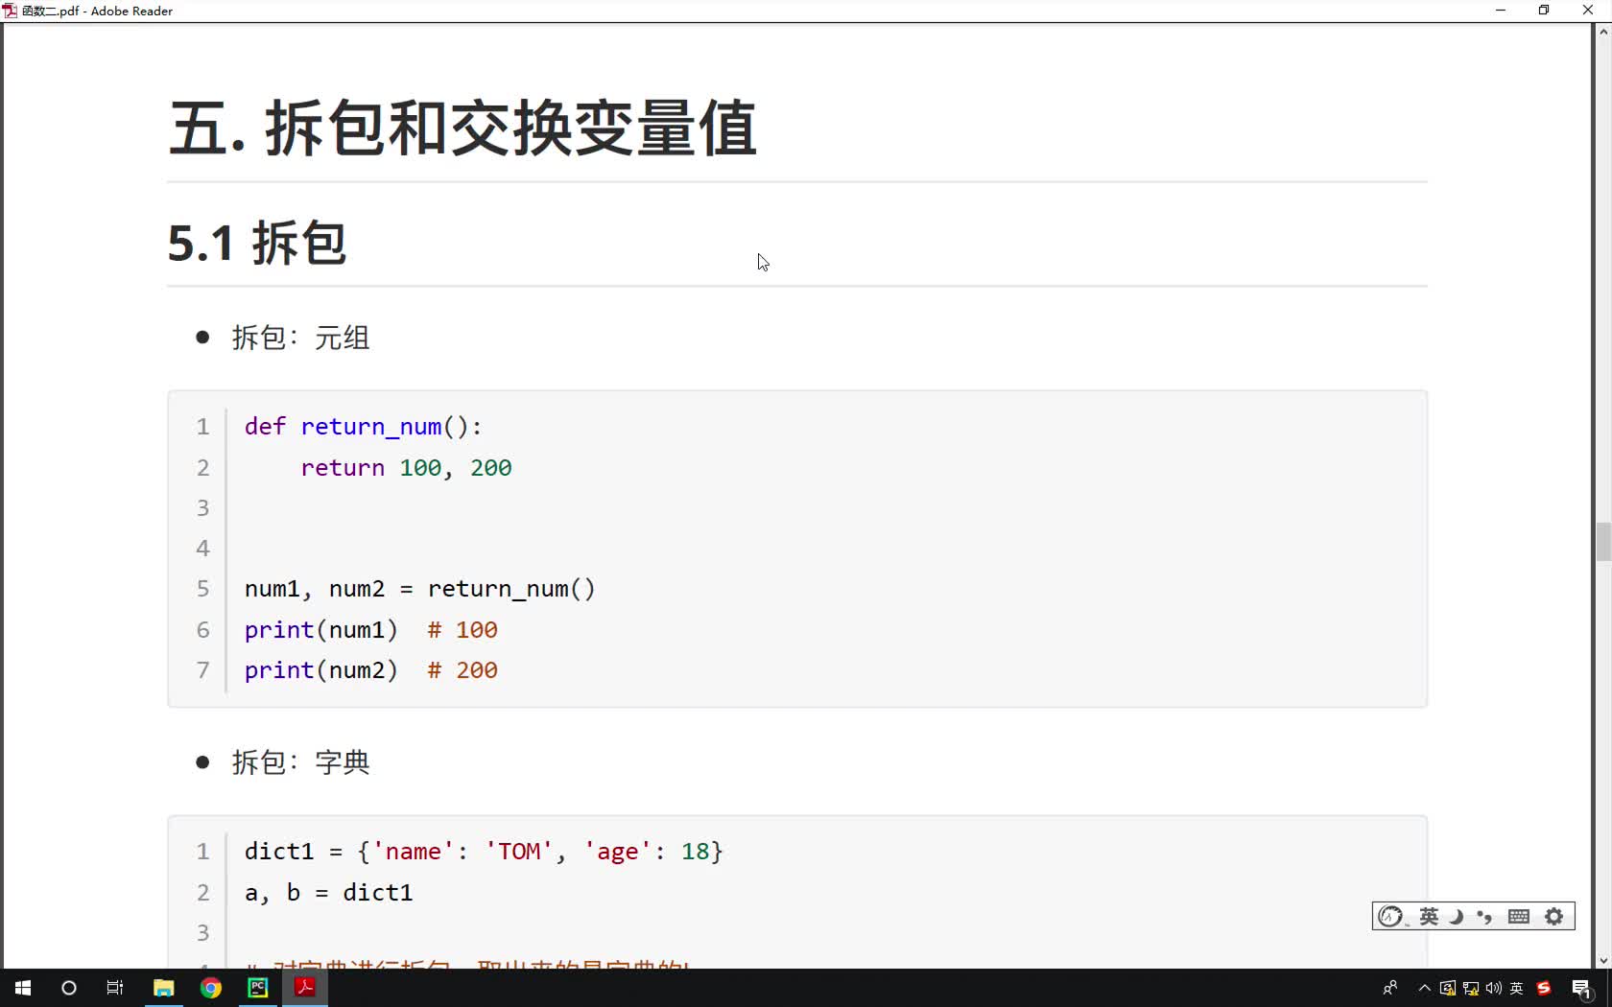
Task: Click the subheading 5.1 拆包
Action: [256, 243]
